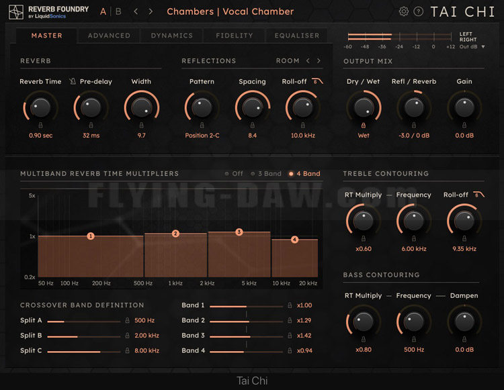The image size is (504, 390).
Task: Open the DYNAMICS tab
Action: point(172,36)
